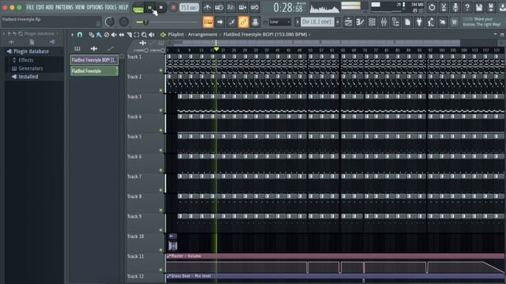This screenshot has height=284, width=506.
Task: Open the Generators folder in browser
Action: coord(31,69)
